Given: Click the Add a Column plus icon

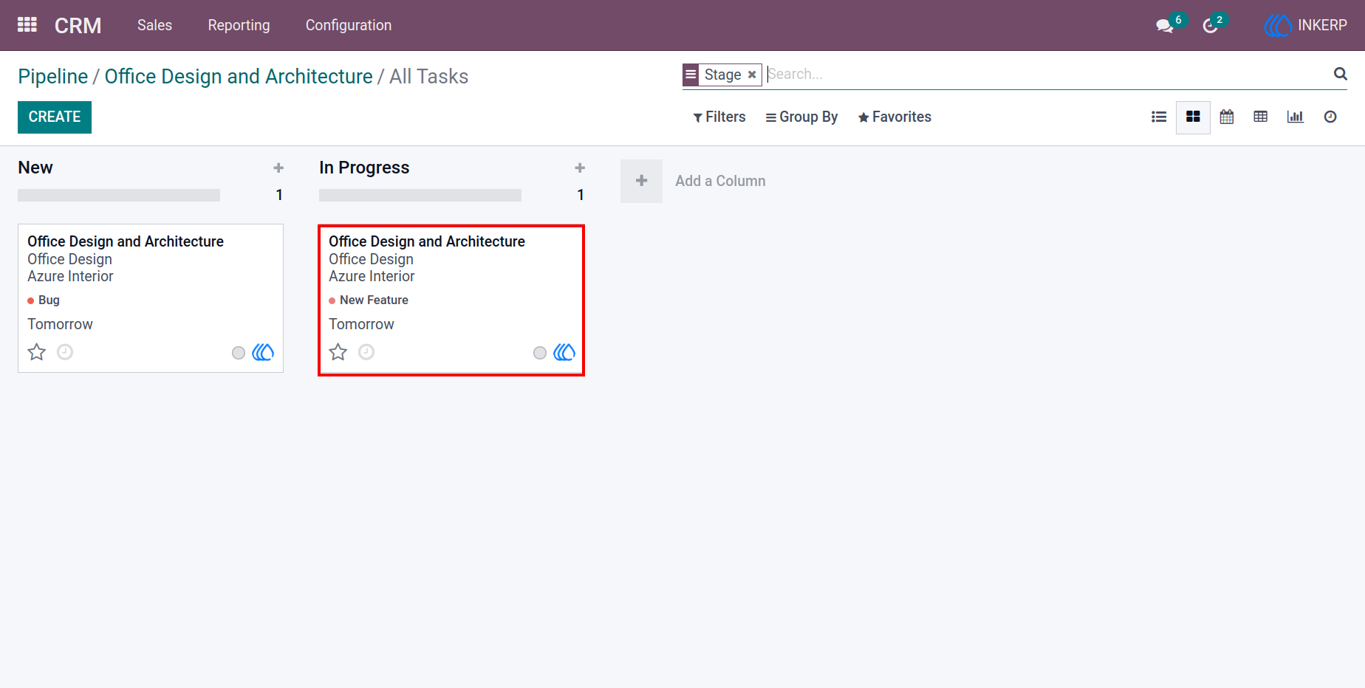Looking at the screenshot, I should point(641,181).
